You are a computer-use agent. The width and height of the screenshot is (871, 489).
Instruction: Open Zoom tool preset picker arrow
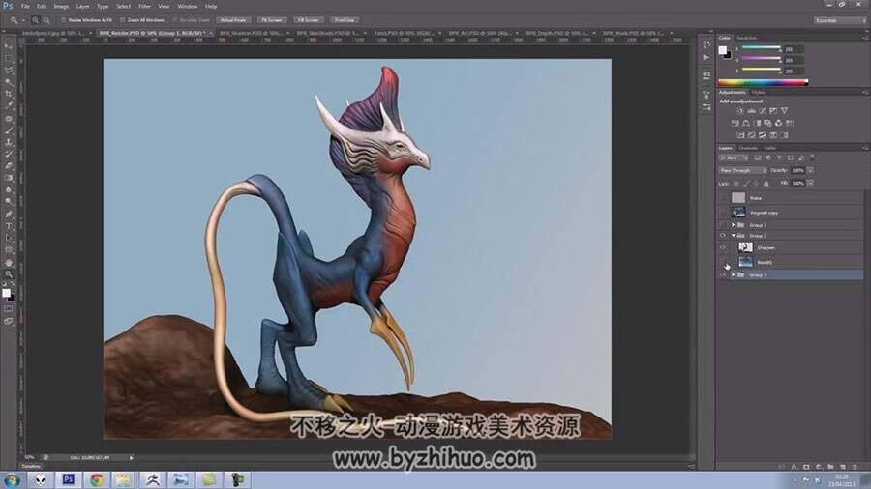(x=23, y=20)
